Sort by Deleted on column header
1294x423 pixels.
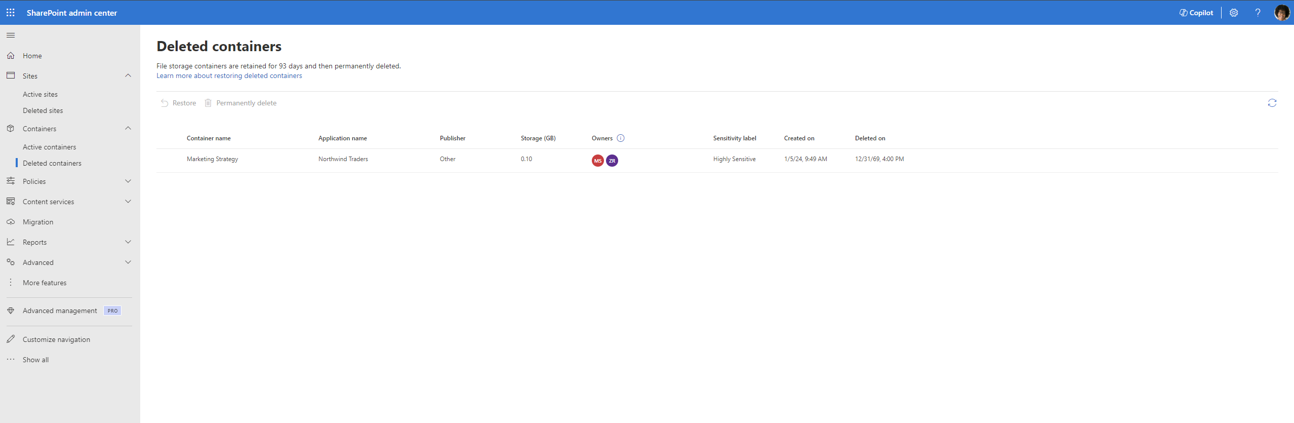[x=870, y=138]
